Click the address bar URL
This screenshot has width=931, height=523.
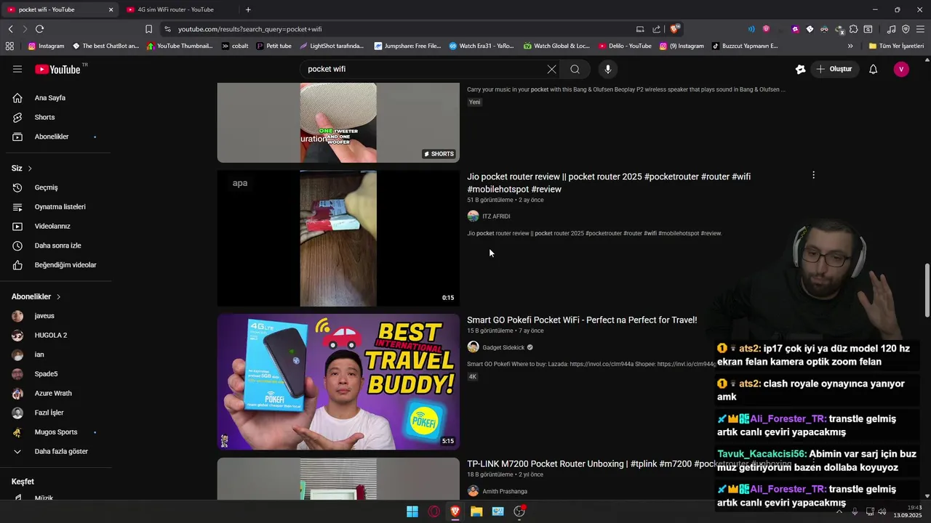point(249,29)
